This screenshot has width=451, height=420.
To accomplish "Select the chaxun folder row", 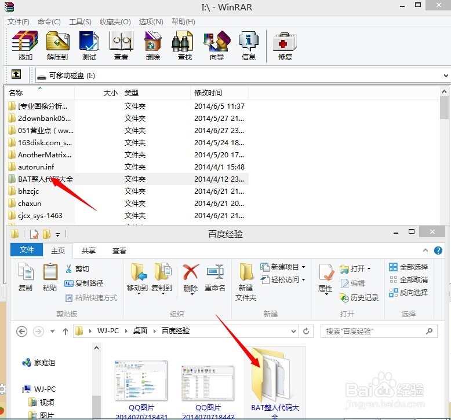I will coord(127,203).
